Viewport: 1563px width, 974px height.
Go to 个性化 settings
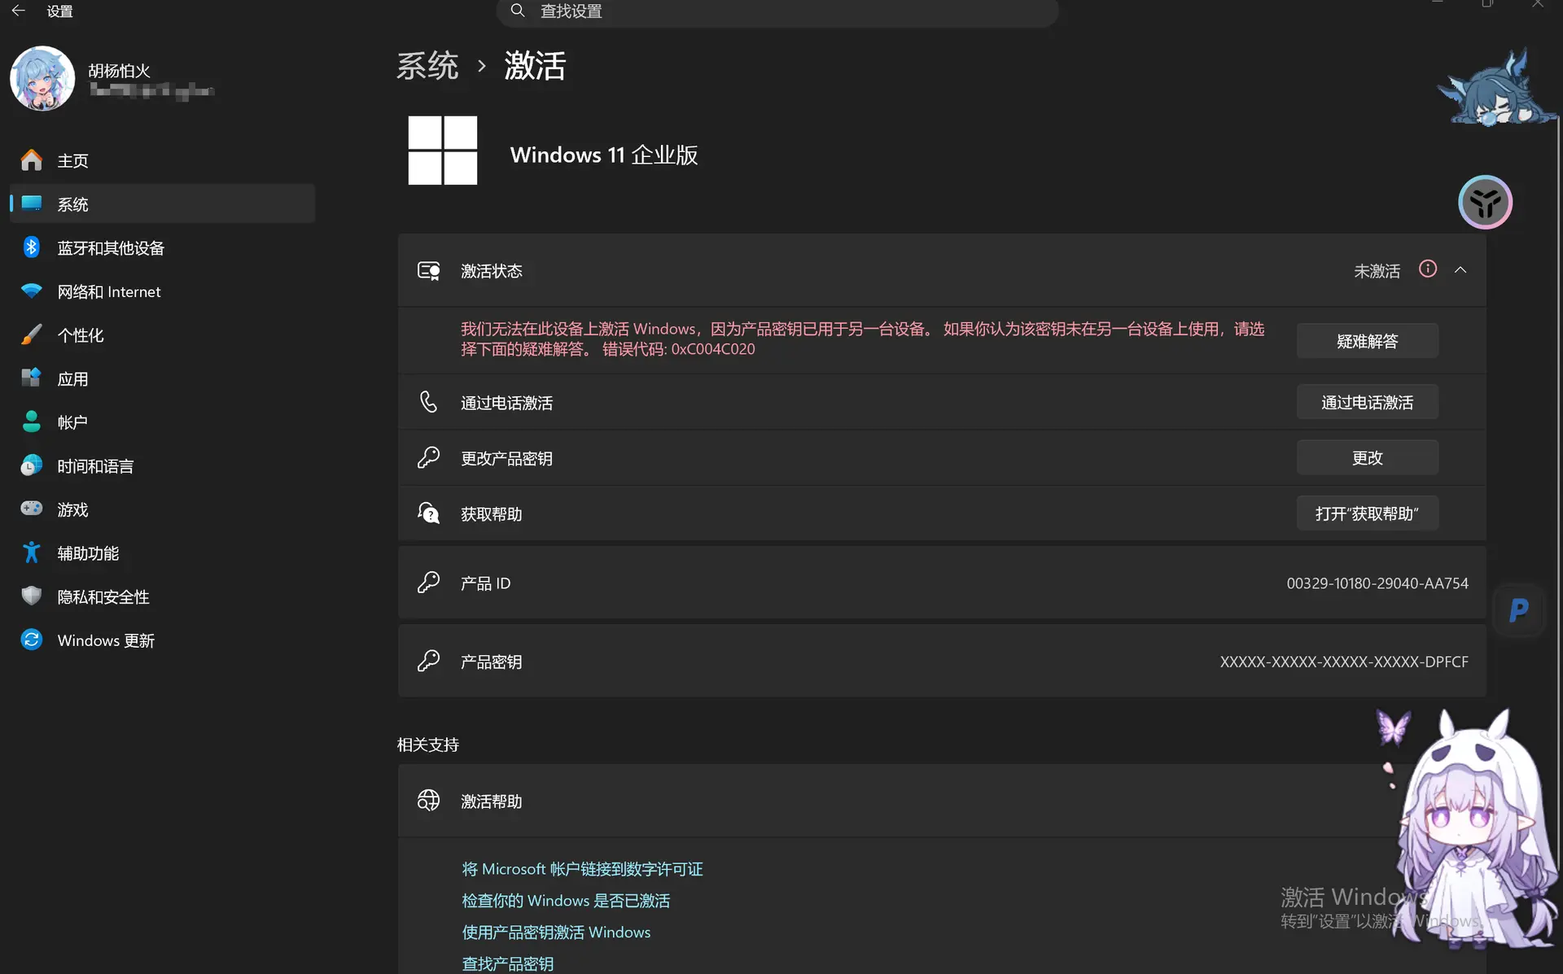pos(162,334)
